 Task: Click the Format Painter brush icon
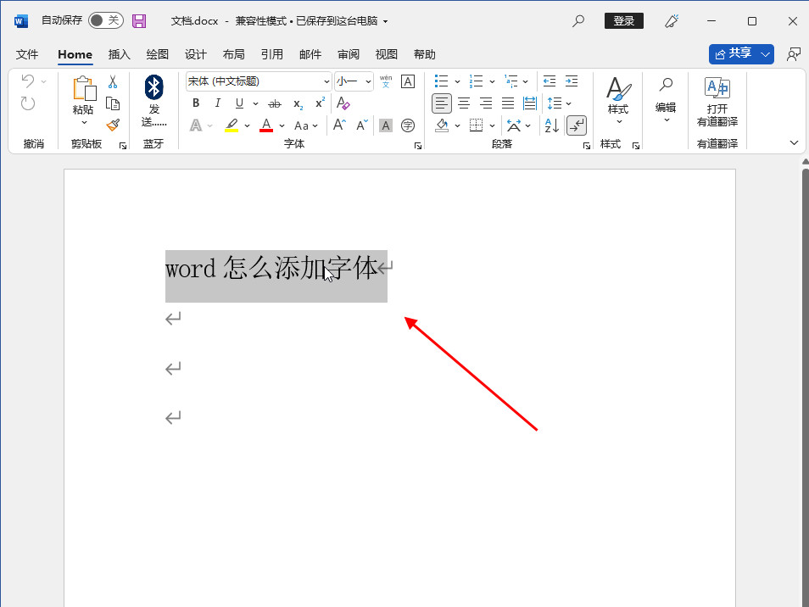(x=113, y=125)
